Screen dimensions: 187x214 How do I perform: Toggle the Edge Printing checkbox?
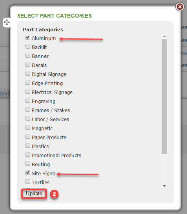coord(28,82)
